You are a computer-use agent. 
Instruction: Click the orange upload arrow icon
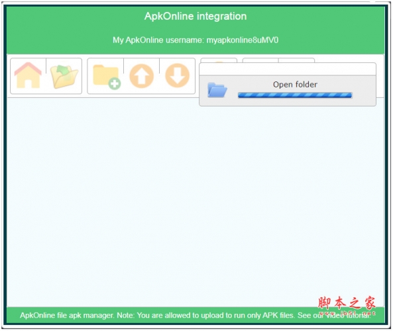pyautogui.click(x=142, y=75)
